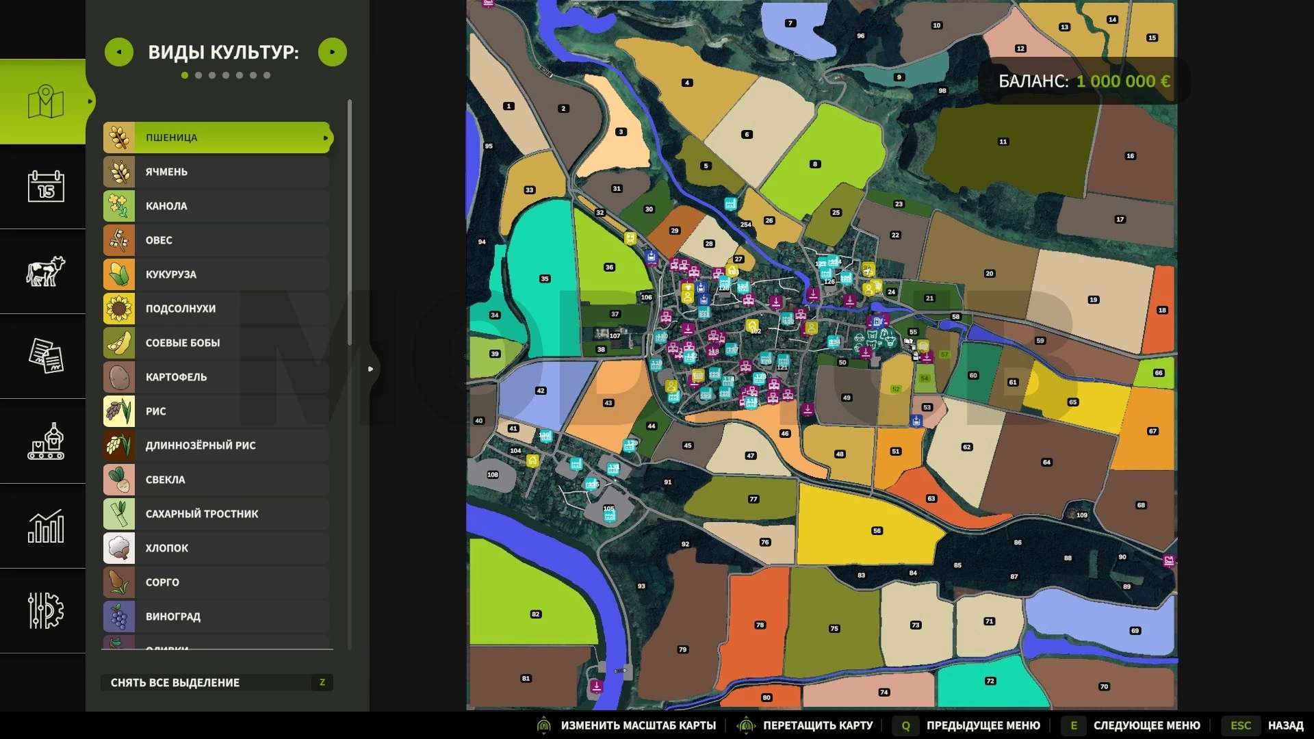This screenshot has width=1314, height=739.
Task: Click the ESC Назад button
Action: click(1267, 725)
